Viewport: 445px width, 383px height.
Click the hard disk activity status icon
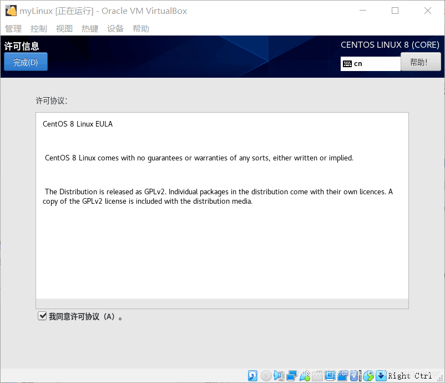pyautogui.click(x=252, y=376)
